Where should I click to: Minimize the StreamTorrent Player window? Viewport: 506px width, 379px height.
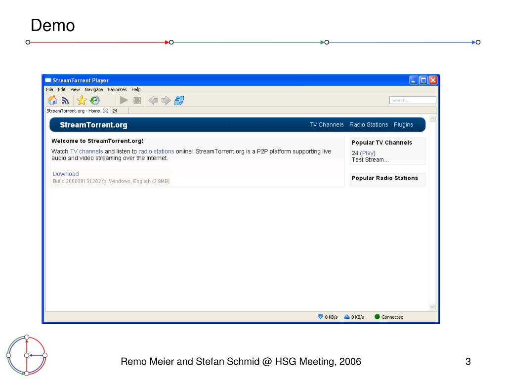tap(414, 80)
